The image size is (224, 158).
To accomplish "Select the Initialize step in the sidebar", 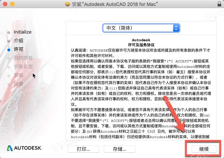I will [x=22, y=32].
